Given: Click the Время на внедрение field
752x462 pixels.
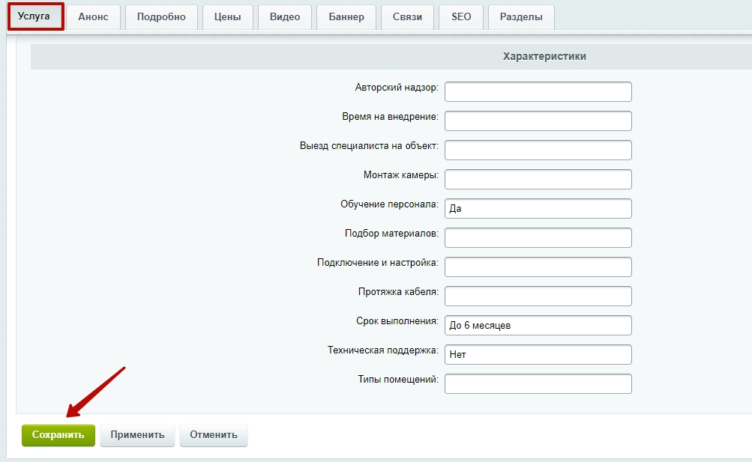Looking at the screenshot, I should pos(538,121).
